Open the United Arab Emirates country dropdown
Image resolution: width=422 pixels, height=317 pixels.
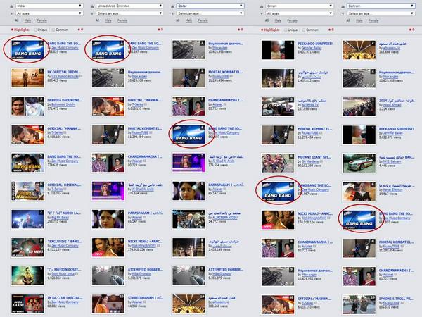(x=129, y=6)
